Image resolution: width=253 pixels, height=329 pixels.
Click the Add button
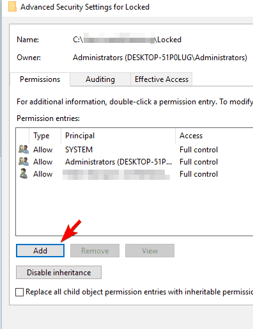40,250
